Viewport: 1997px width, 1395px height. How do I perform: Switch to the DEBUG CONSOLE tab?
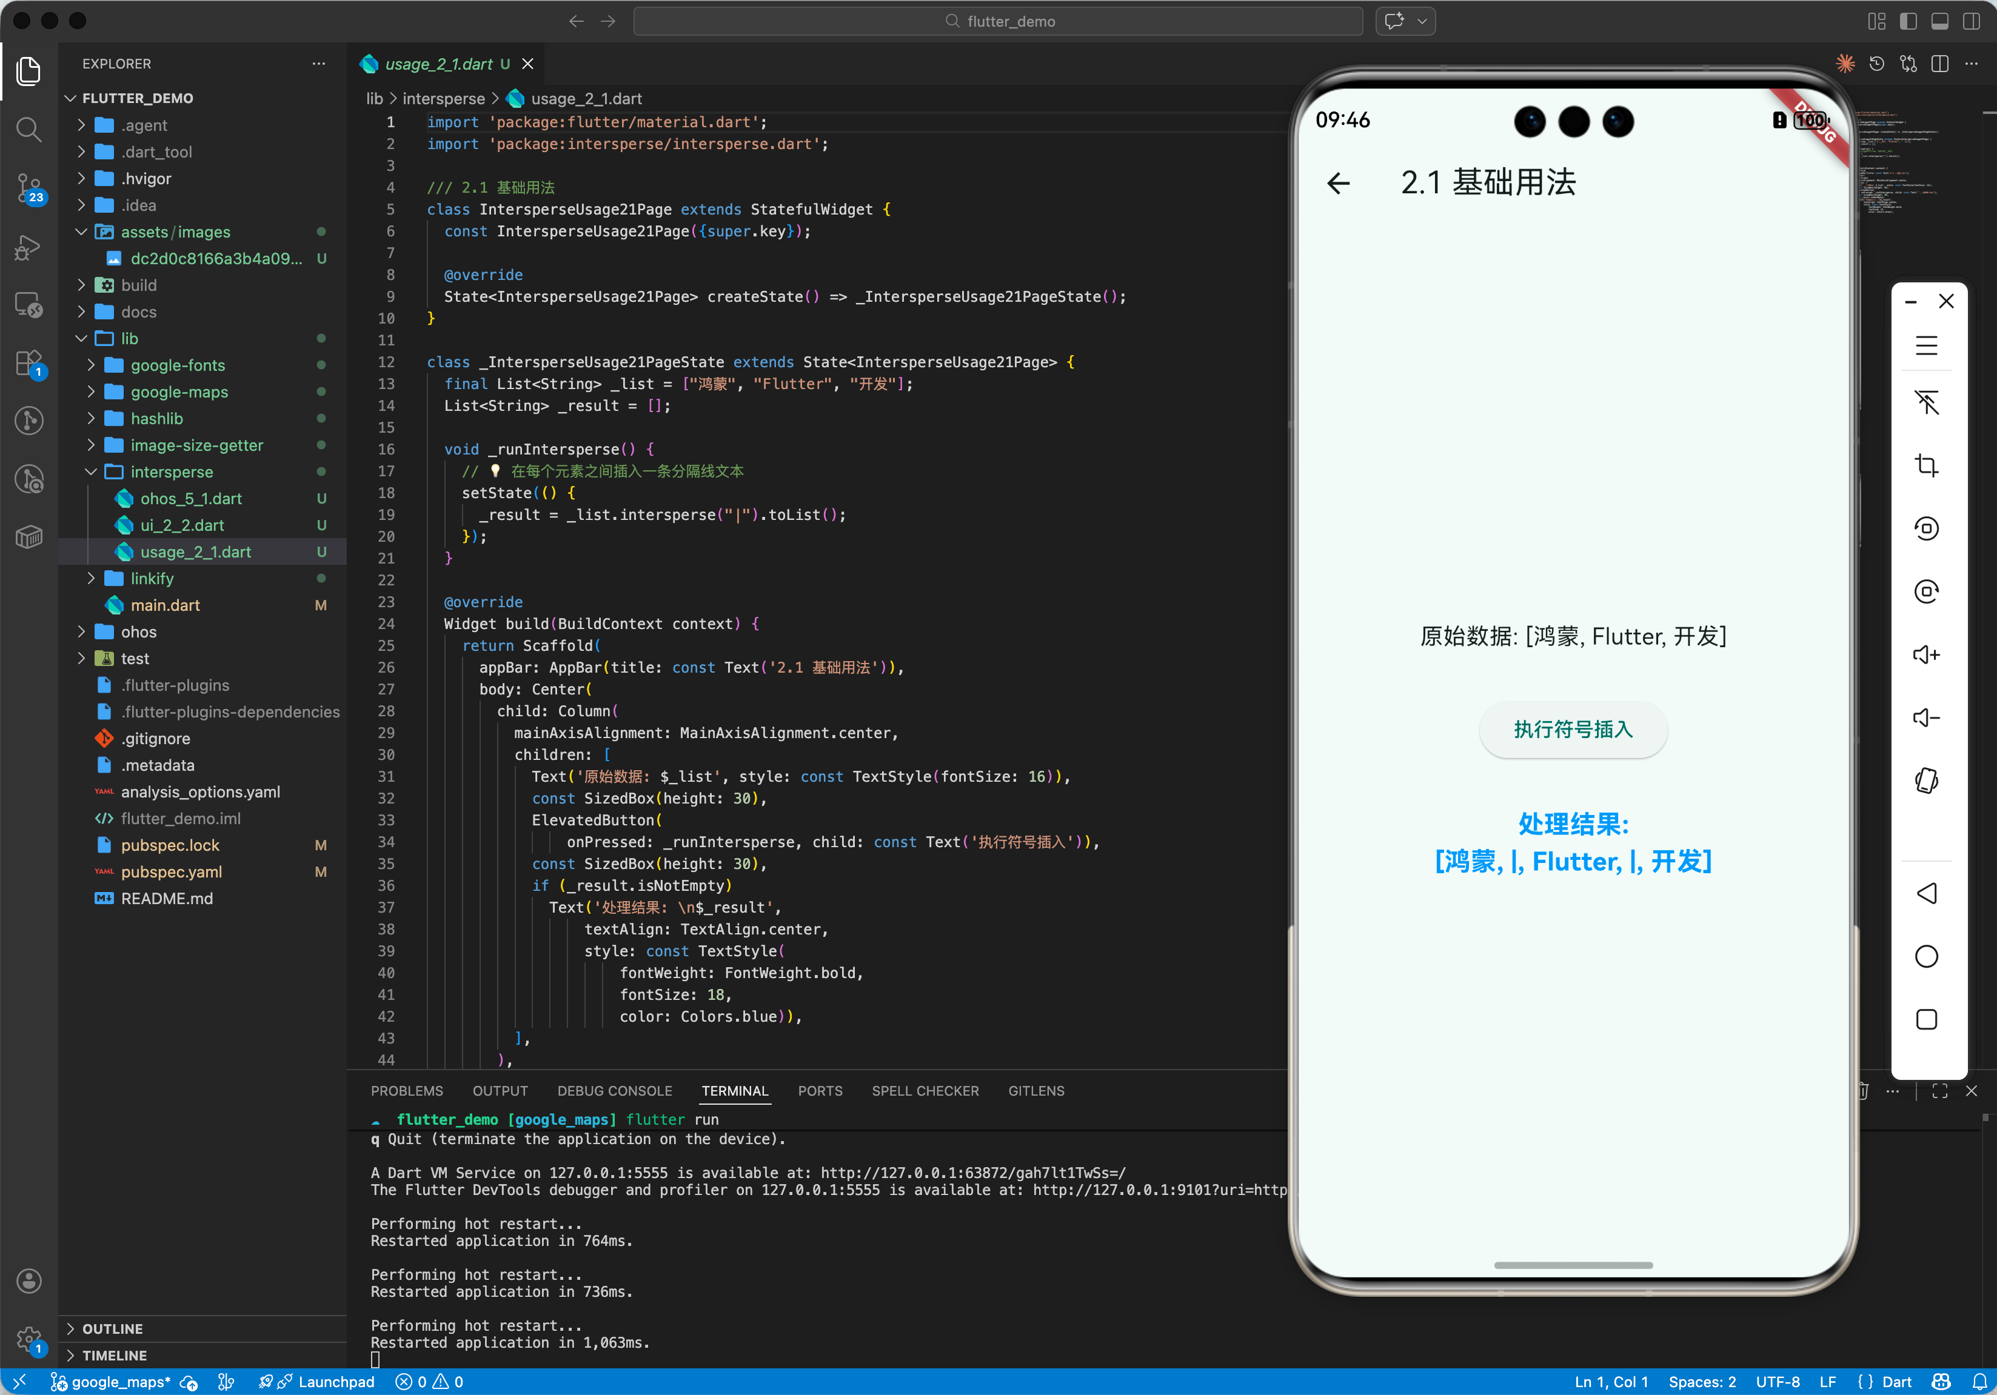tap(614, 1091)
